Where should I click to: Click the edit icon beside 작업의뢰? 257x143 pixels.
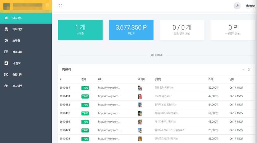click(6, 52)
